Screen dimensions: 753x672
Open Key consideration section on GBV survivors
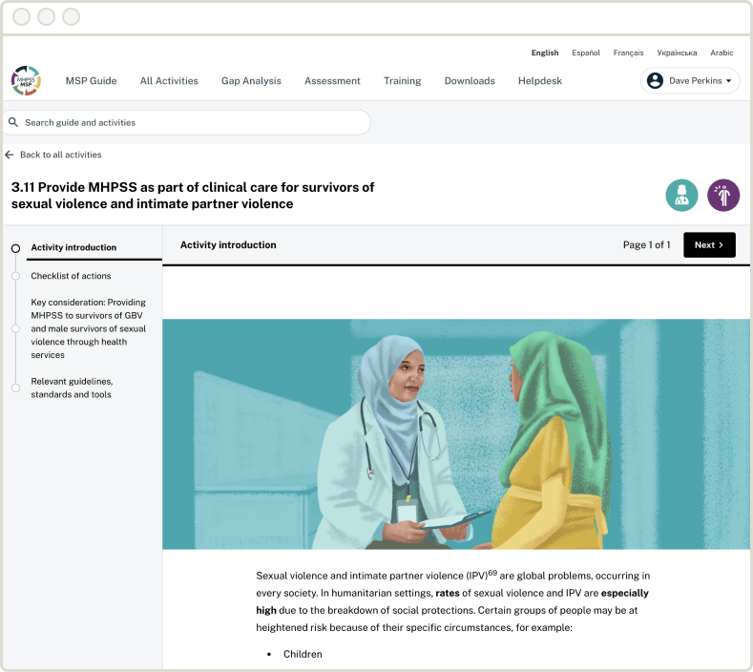pos(88,328)
